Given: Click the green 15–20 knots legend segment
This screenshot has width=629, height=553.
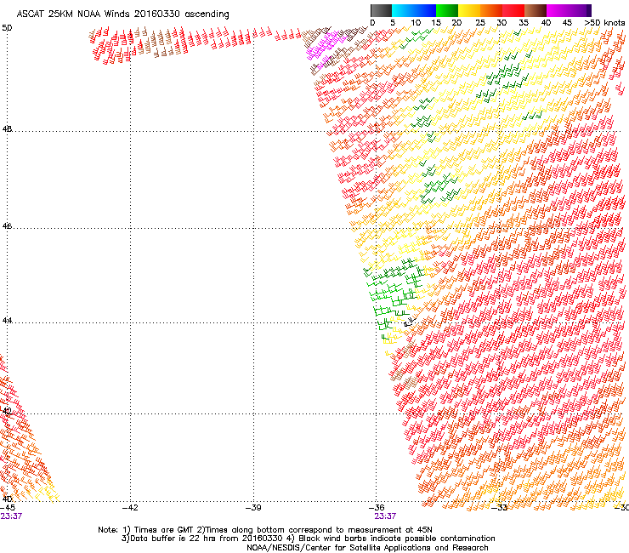Looking at the screenshot, I should (447, 10).
